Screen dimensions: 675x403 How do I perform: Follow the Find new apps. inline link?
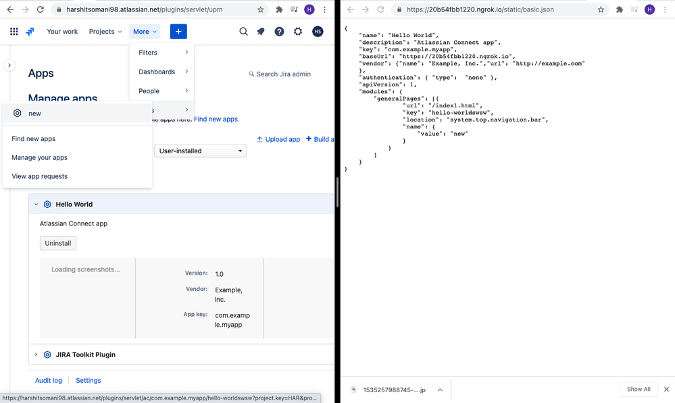216,119
